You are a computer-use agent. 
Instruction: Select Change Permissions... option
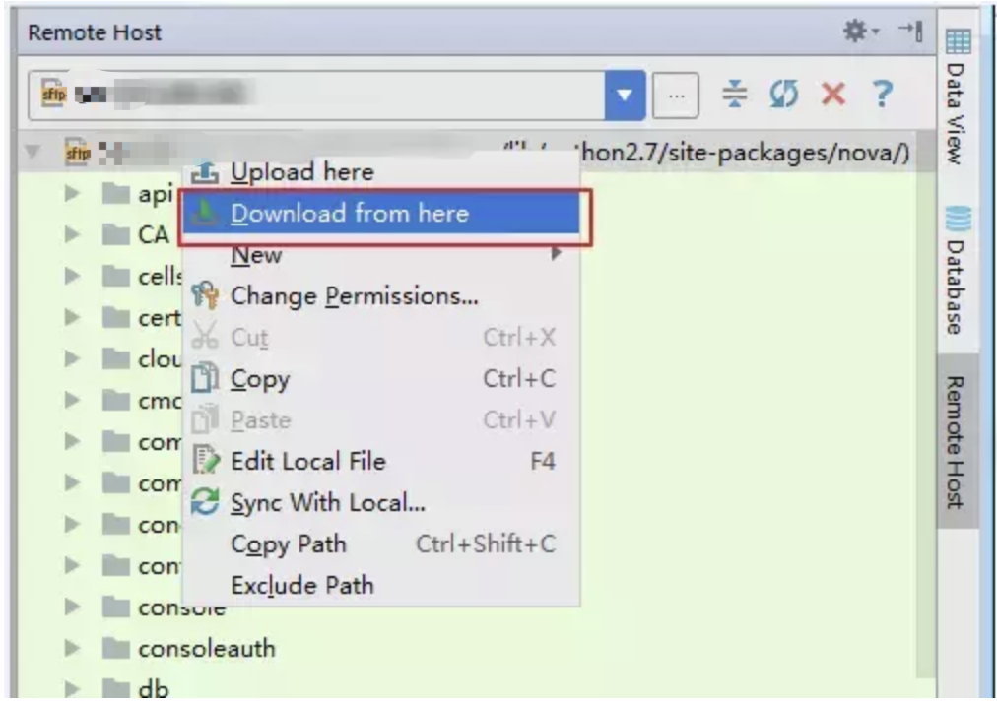[354, 296]
